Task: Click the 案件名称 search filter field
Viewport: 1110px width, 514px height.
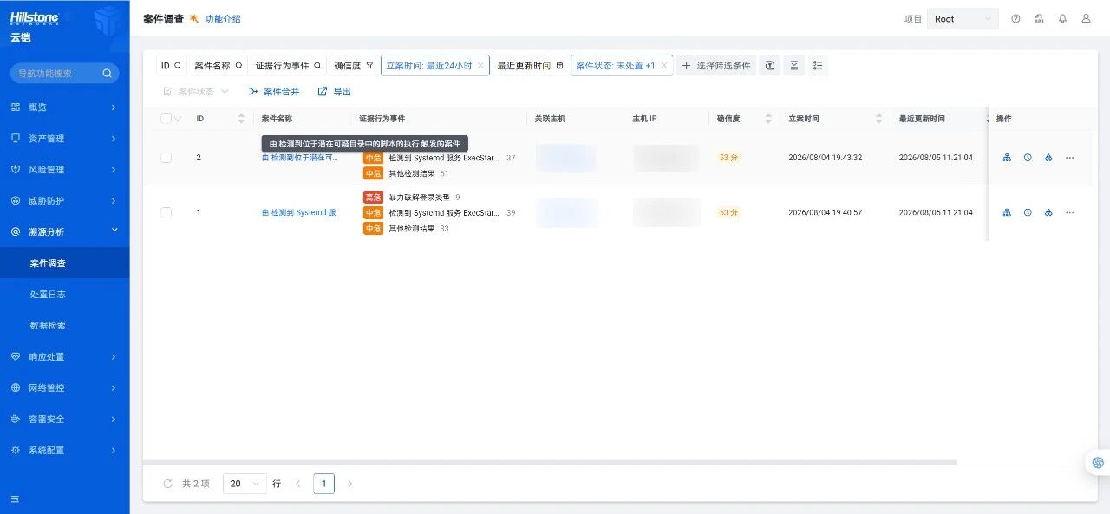Action: click(x=218, y=66)
